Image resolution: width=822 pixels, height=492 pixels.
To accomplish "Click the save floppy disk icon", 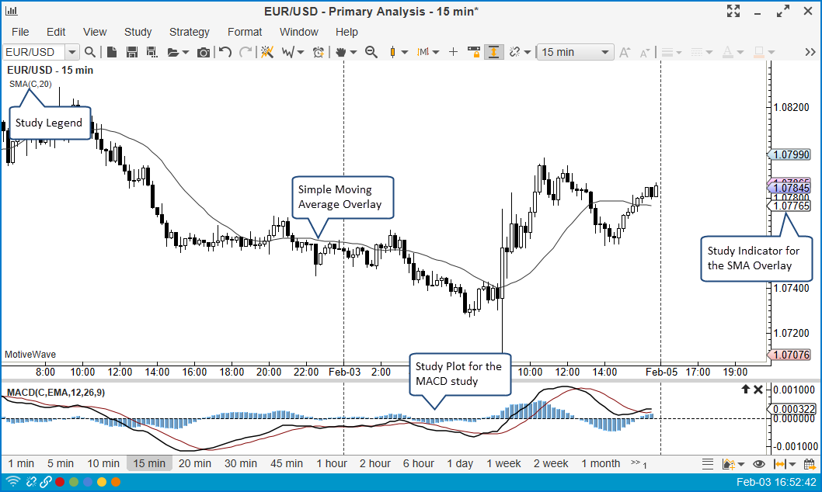I will click(131, 52).
